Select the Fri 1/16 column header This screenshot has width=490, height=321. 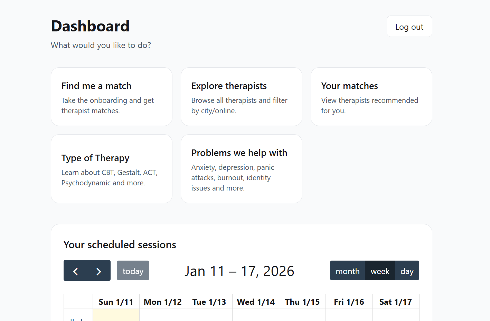pyautogui.click(x=349, y=302)
